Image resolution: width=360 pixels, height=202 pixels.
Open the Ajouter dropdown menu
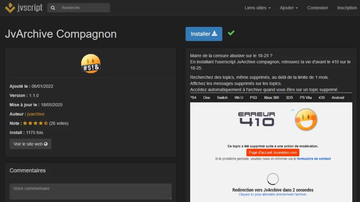(289, 8)
